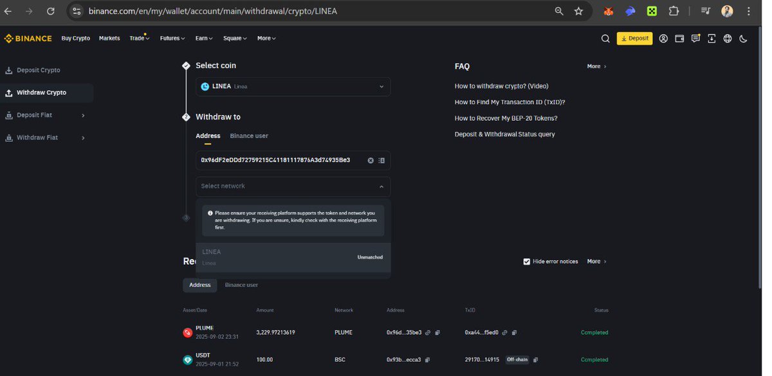This screenshot has width=772, height=376.
Task: Open the app download icon in header
Action: pyautogui.click(x=712, y=39)
